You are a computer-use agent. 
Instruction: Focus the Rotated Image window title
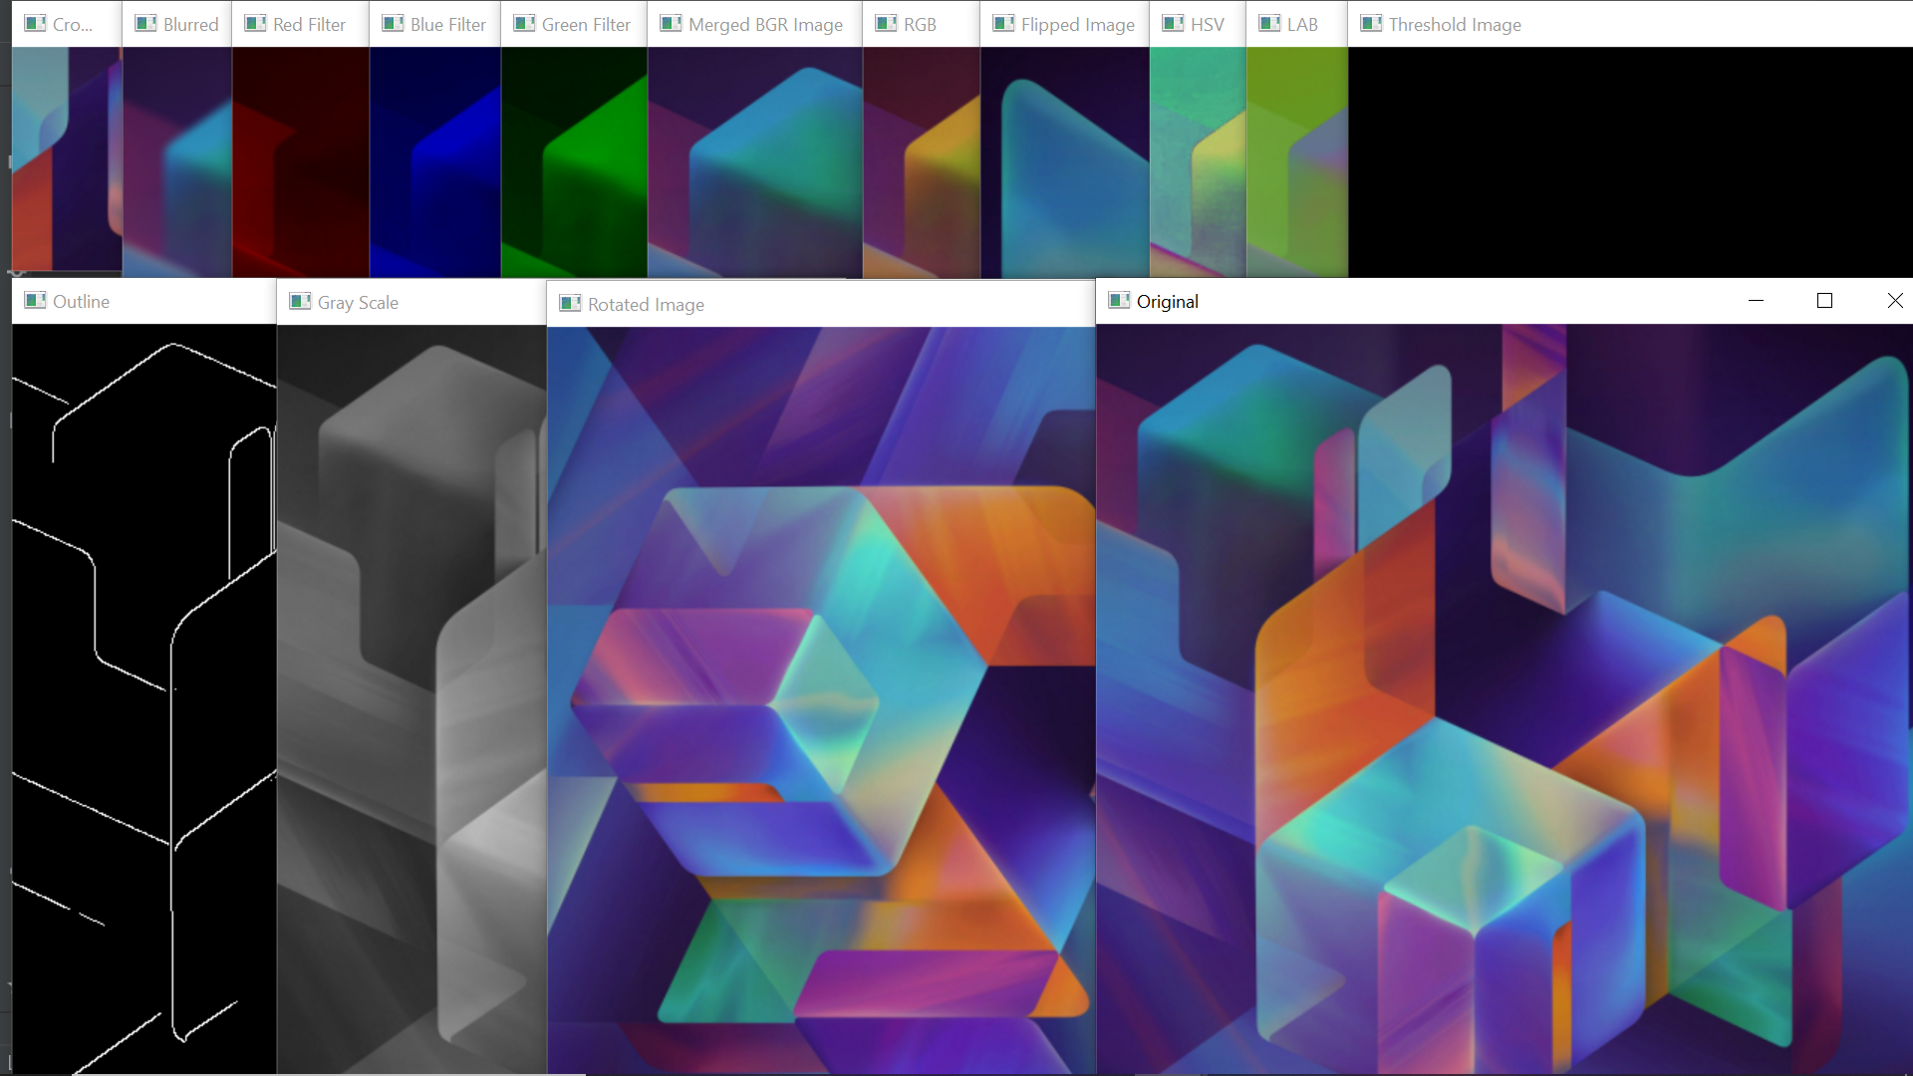tap(646, 305)
